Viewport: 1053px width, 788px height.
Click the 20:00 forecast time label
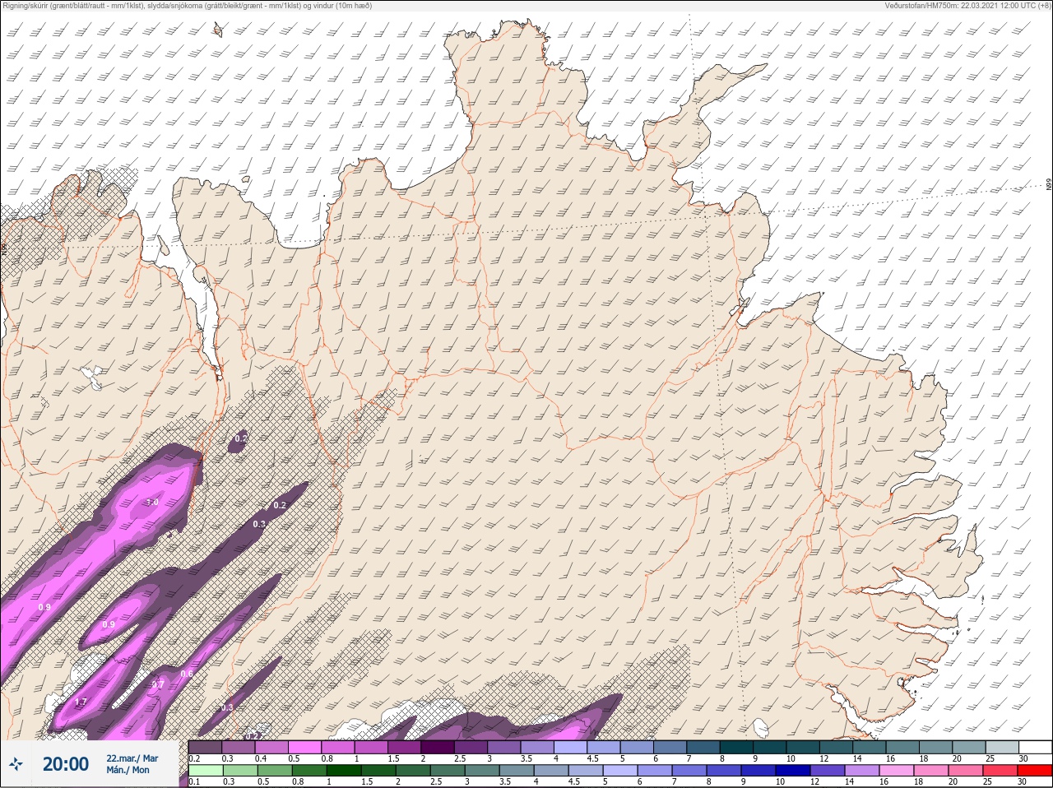click(66, 764)
